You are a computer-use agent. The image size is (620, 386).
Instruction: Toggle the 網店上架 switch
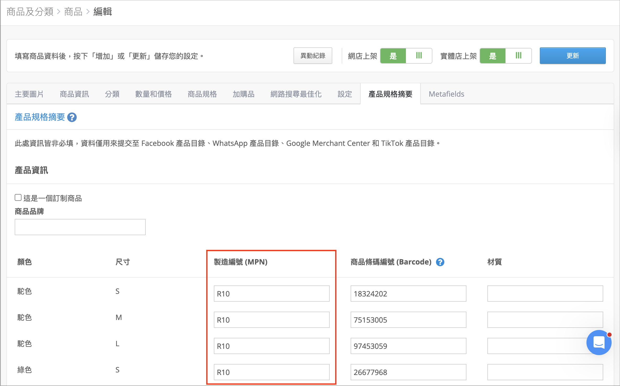click(406, 56)
